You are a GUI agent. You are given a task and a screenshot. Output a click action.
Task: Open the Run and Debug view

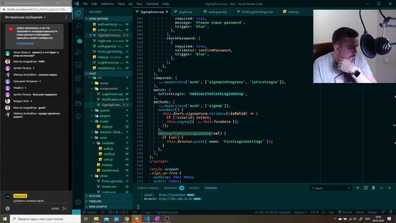[x=79, y=52]
